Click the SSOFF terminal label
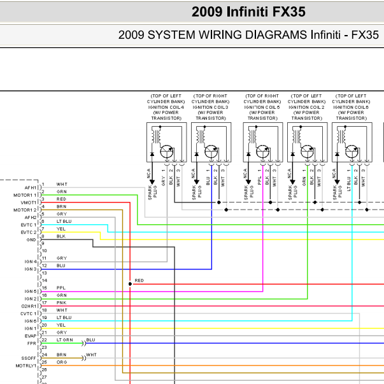The height and width of the screenshot is (384, 384). (29, 359)
